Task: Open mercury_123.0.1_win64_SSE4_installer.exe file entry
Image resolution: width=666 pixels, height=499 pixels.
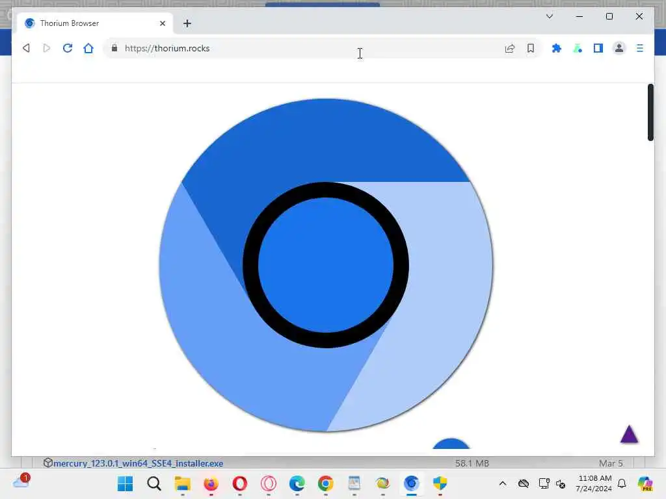Action: click(138, 463)
